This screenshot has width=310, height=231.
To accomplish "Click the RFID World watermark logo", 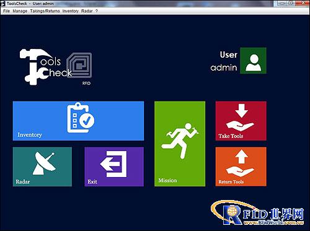I will 257,212.
